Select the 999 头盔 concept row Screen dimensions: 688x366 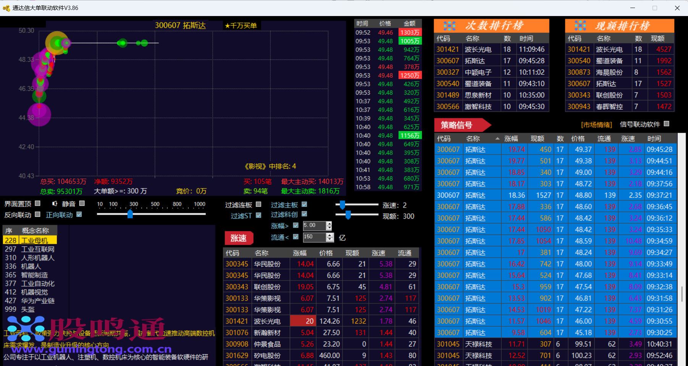(x=30, y=310)
